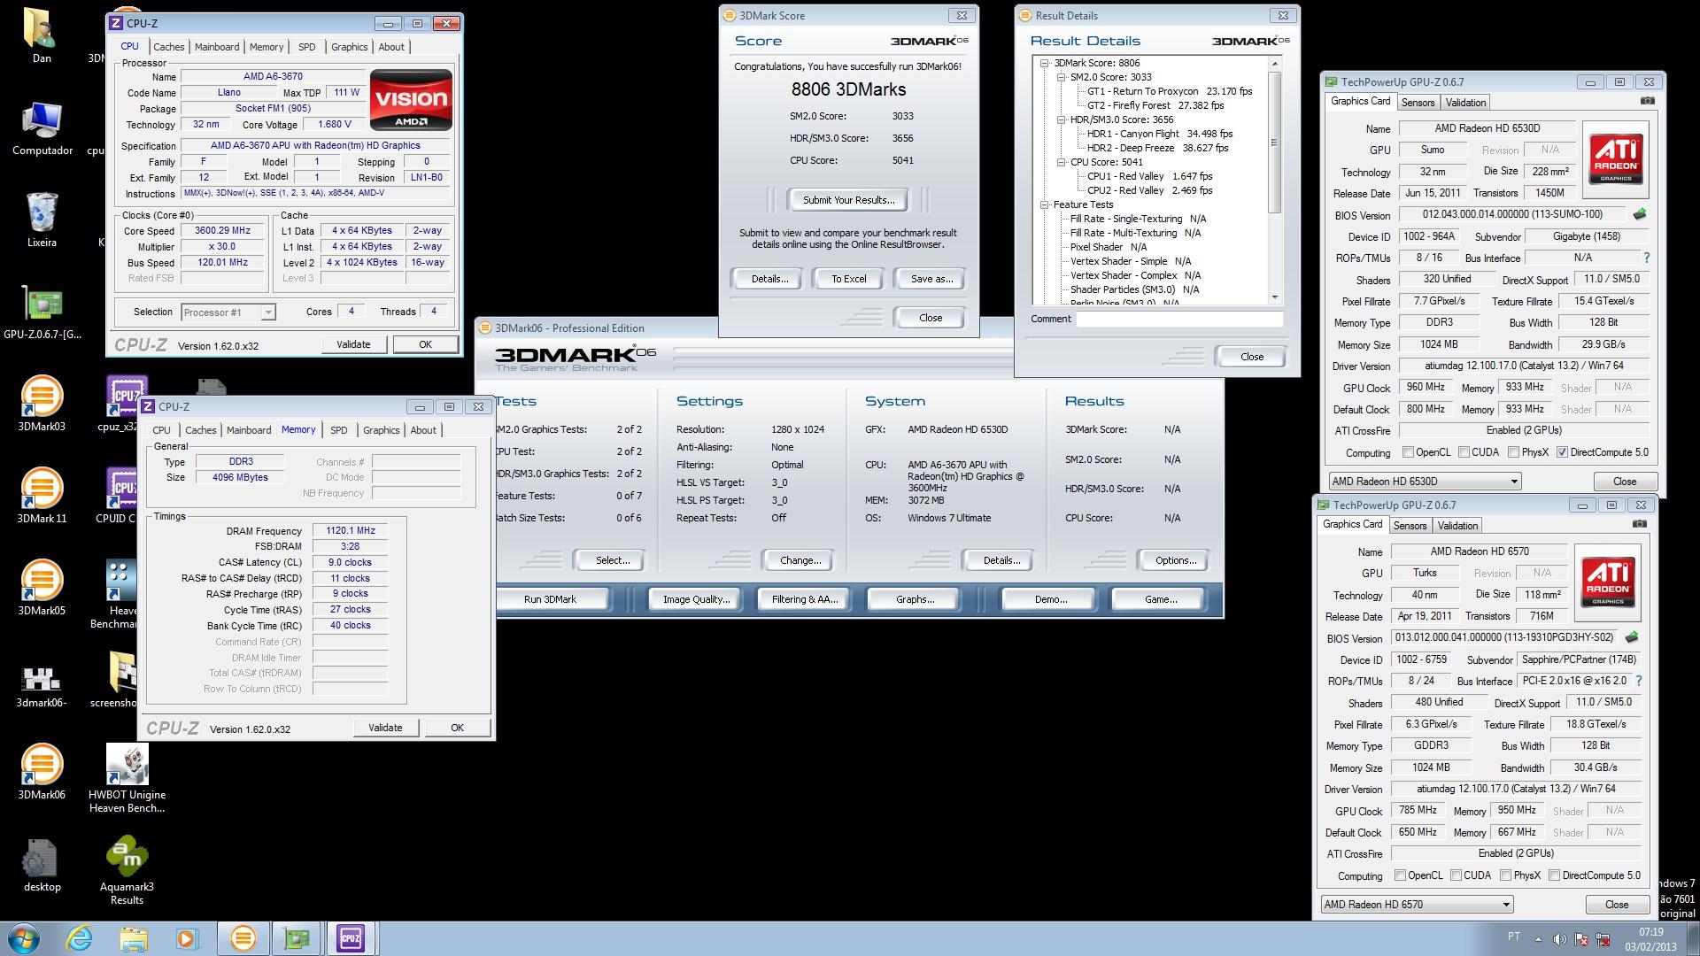Toggle CUDA checkbox in HD 6570 GPU-Z
The width and height of the screenshot is (1700, 956).
point(1456,875)
